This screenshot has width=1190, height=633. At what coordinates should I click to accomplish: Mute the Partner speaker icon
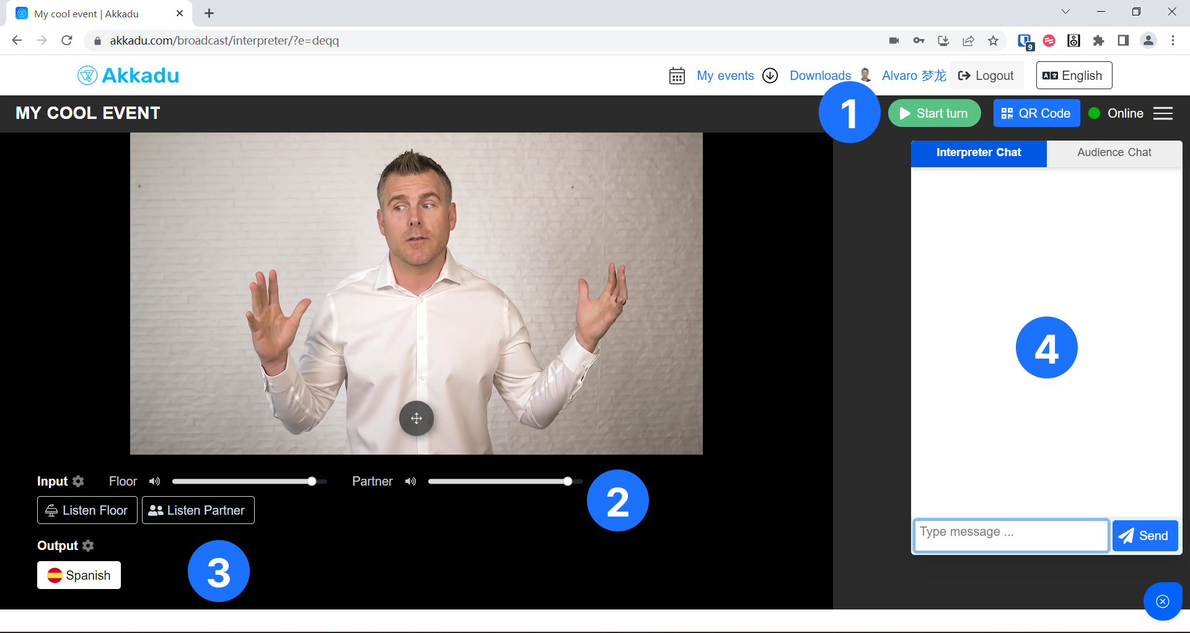click(x=410, y=481)
